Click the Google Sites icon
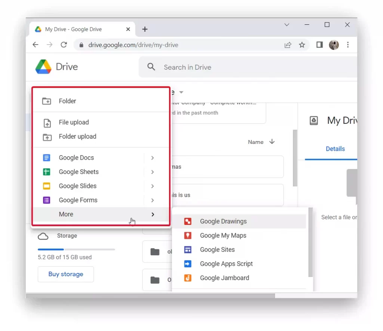383x331 pixels. (x=188, y=250)
